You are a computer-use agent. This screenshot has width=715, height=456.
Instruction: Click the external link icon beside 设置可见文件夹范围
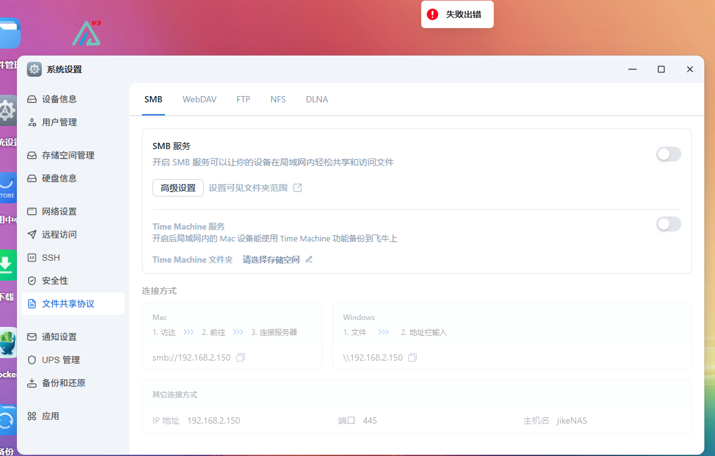[x=297, y=187]
